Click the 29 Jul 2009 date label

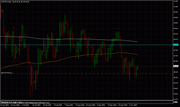[58, 105]
